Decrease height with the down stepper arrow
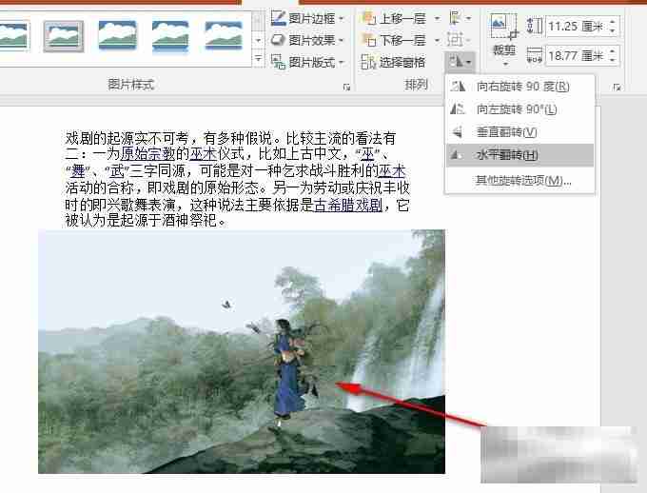This screenshot has height=493, width=647. point(613,31)
